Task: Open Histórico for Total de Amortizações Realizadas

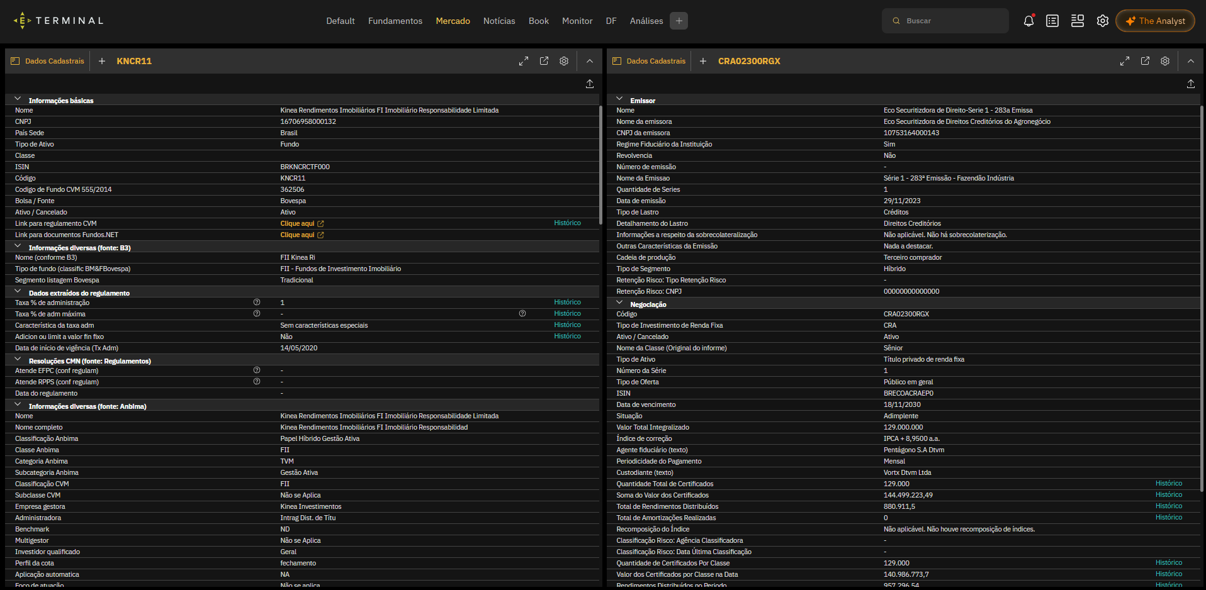Action: click(x=1169, y=517)
